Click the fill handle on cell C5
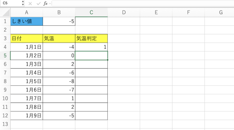 108,60
